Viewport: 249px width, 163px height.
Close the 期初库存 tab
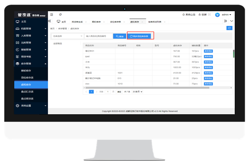pyautogui.click(x=104, y=22)
